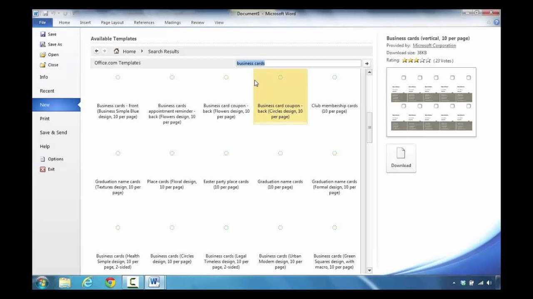This screenshot has height=299, width=533.
Task: Click the third rating star
Action: coord(416,60)
